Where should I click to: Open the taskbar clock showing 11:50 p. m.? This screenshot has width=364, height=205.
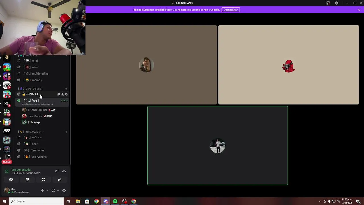(x=347, y=201)
